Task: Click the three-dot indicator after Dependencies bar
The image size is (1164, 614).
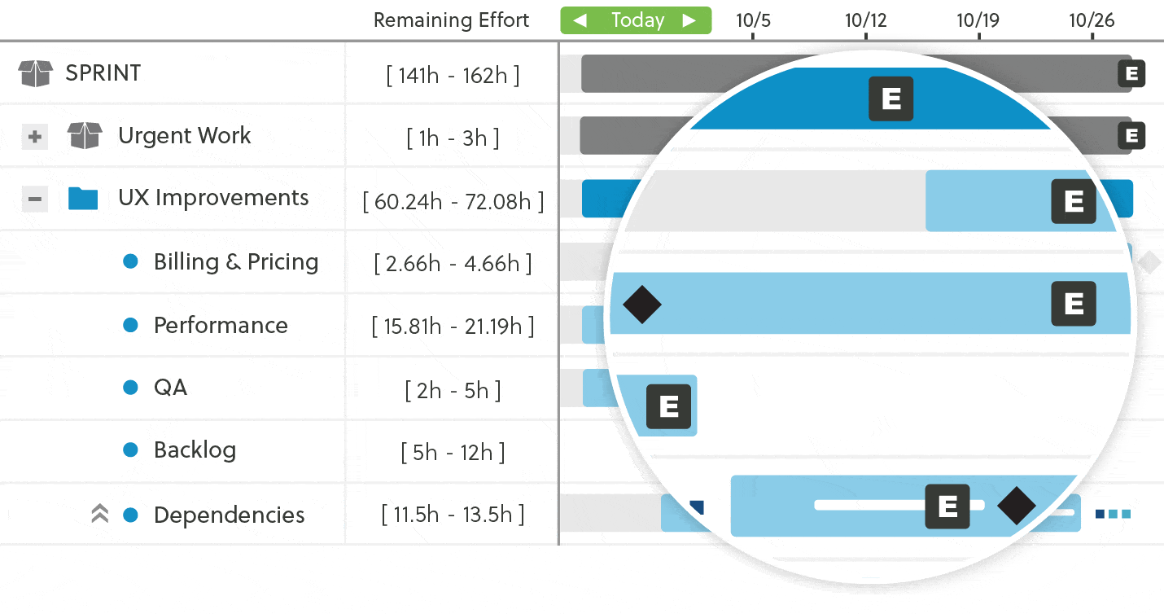Action: click(1113, 514)
